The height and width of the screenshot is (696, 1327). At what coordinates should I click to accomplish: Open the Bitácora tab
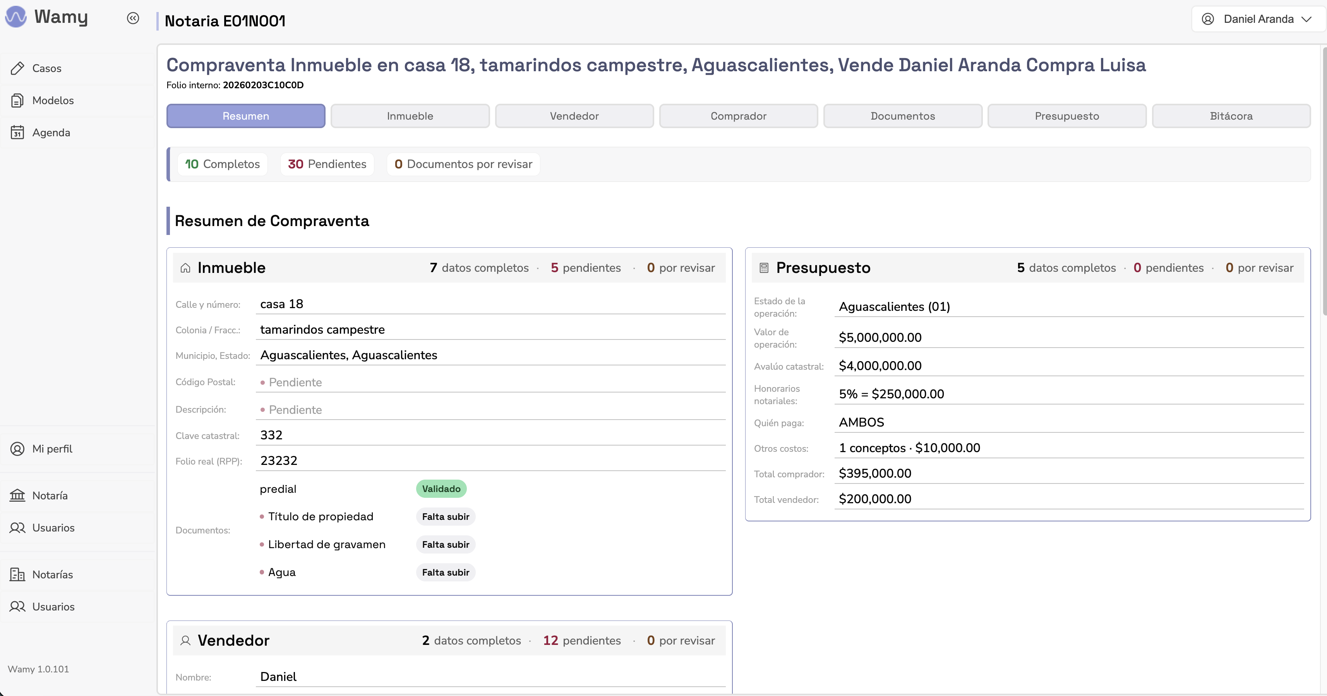pos(1231,116)
